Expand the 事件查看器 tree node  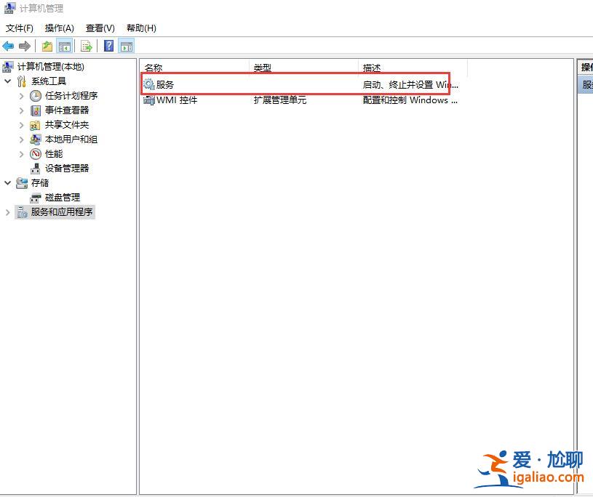(22, 110)
